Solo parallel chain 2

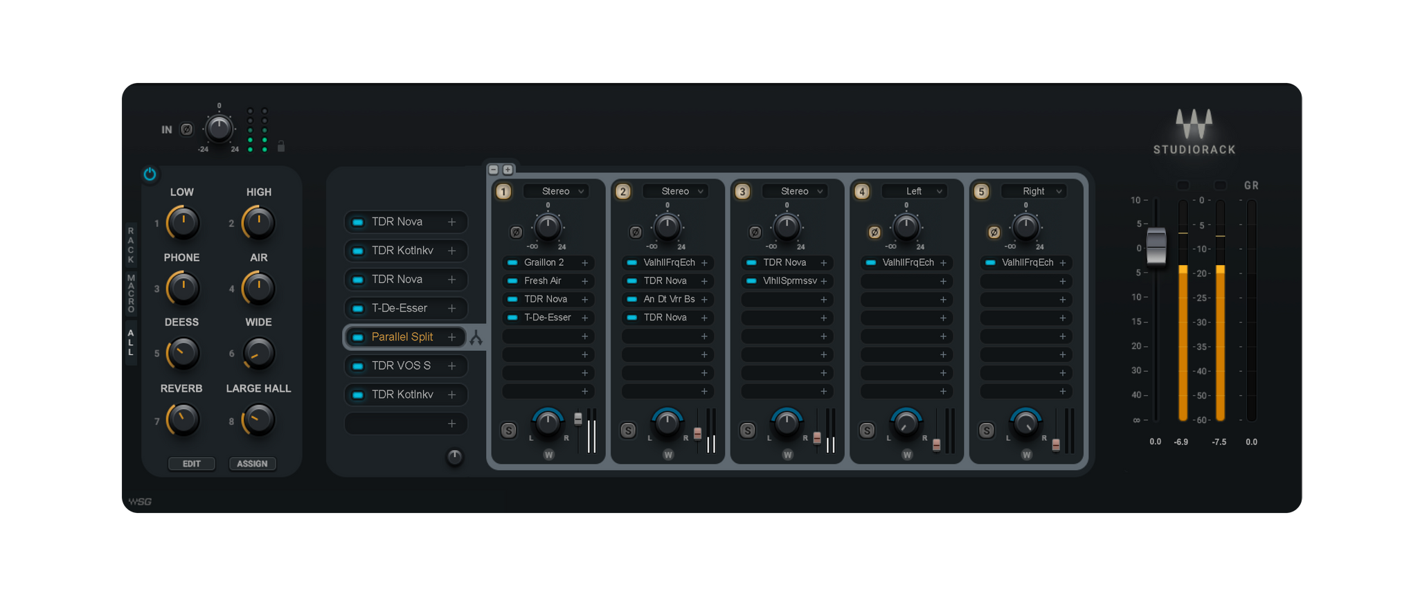click(628, 431)
